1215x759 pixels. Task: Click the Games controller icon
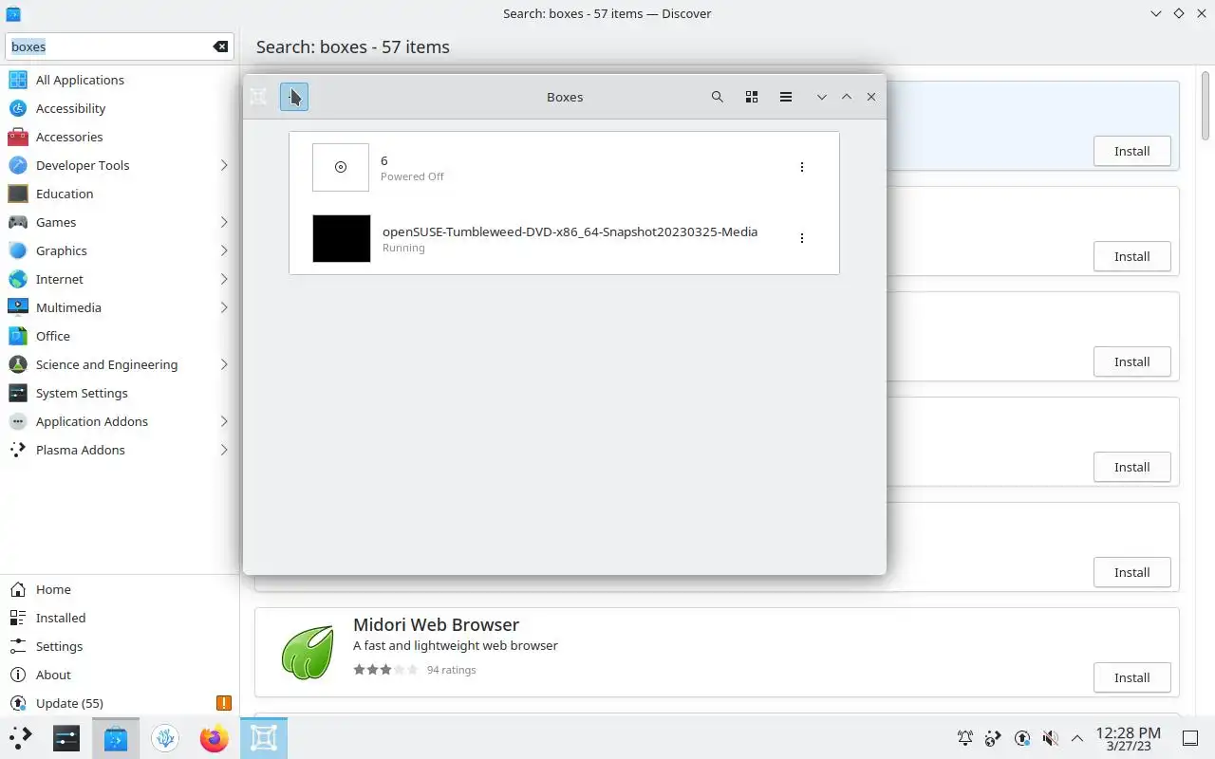coord(18,222)
